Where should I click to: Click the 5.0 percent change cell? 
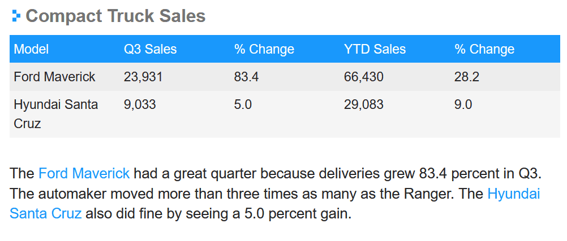(243, 104)
